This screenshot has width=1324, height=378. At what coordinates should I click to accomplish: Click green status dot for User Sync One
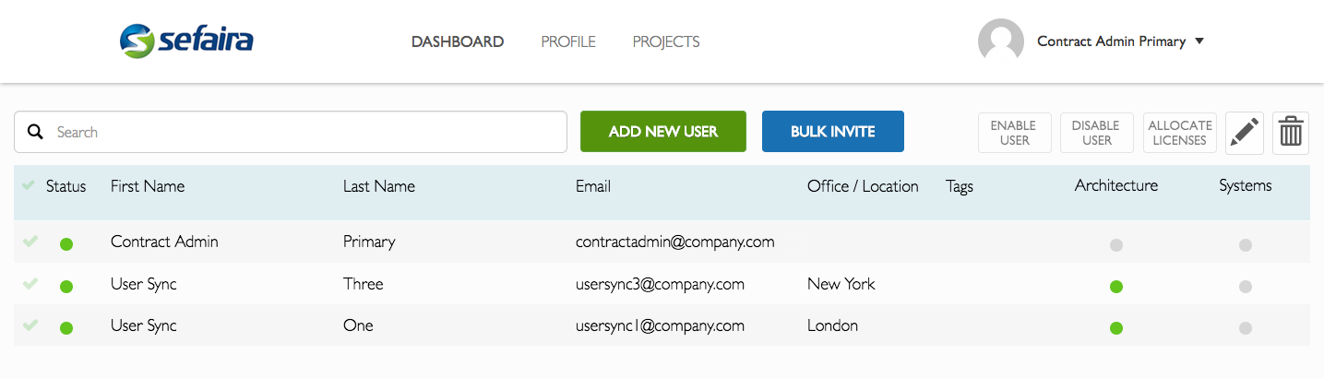[x=66, y=327]
